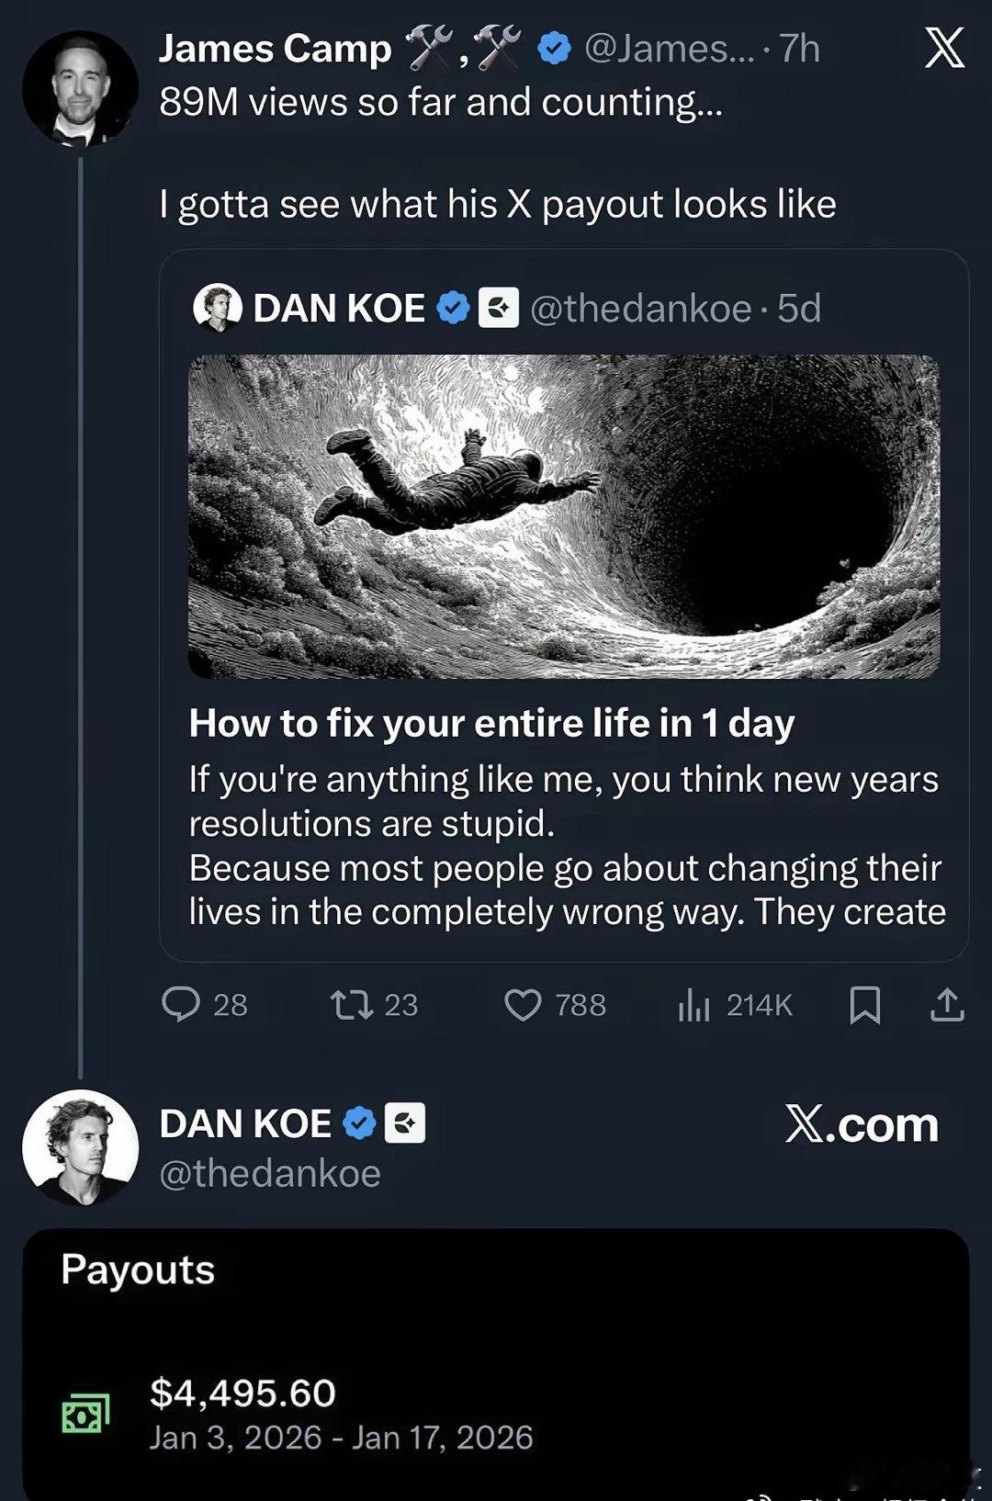Open Dan Koe's large profile avatar
The width and height of the screenshot is (992, 1501).
[80, 1146]
